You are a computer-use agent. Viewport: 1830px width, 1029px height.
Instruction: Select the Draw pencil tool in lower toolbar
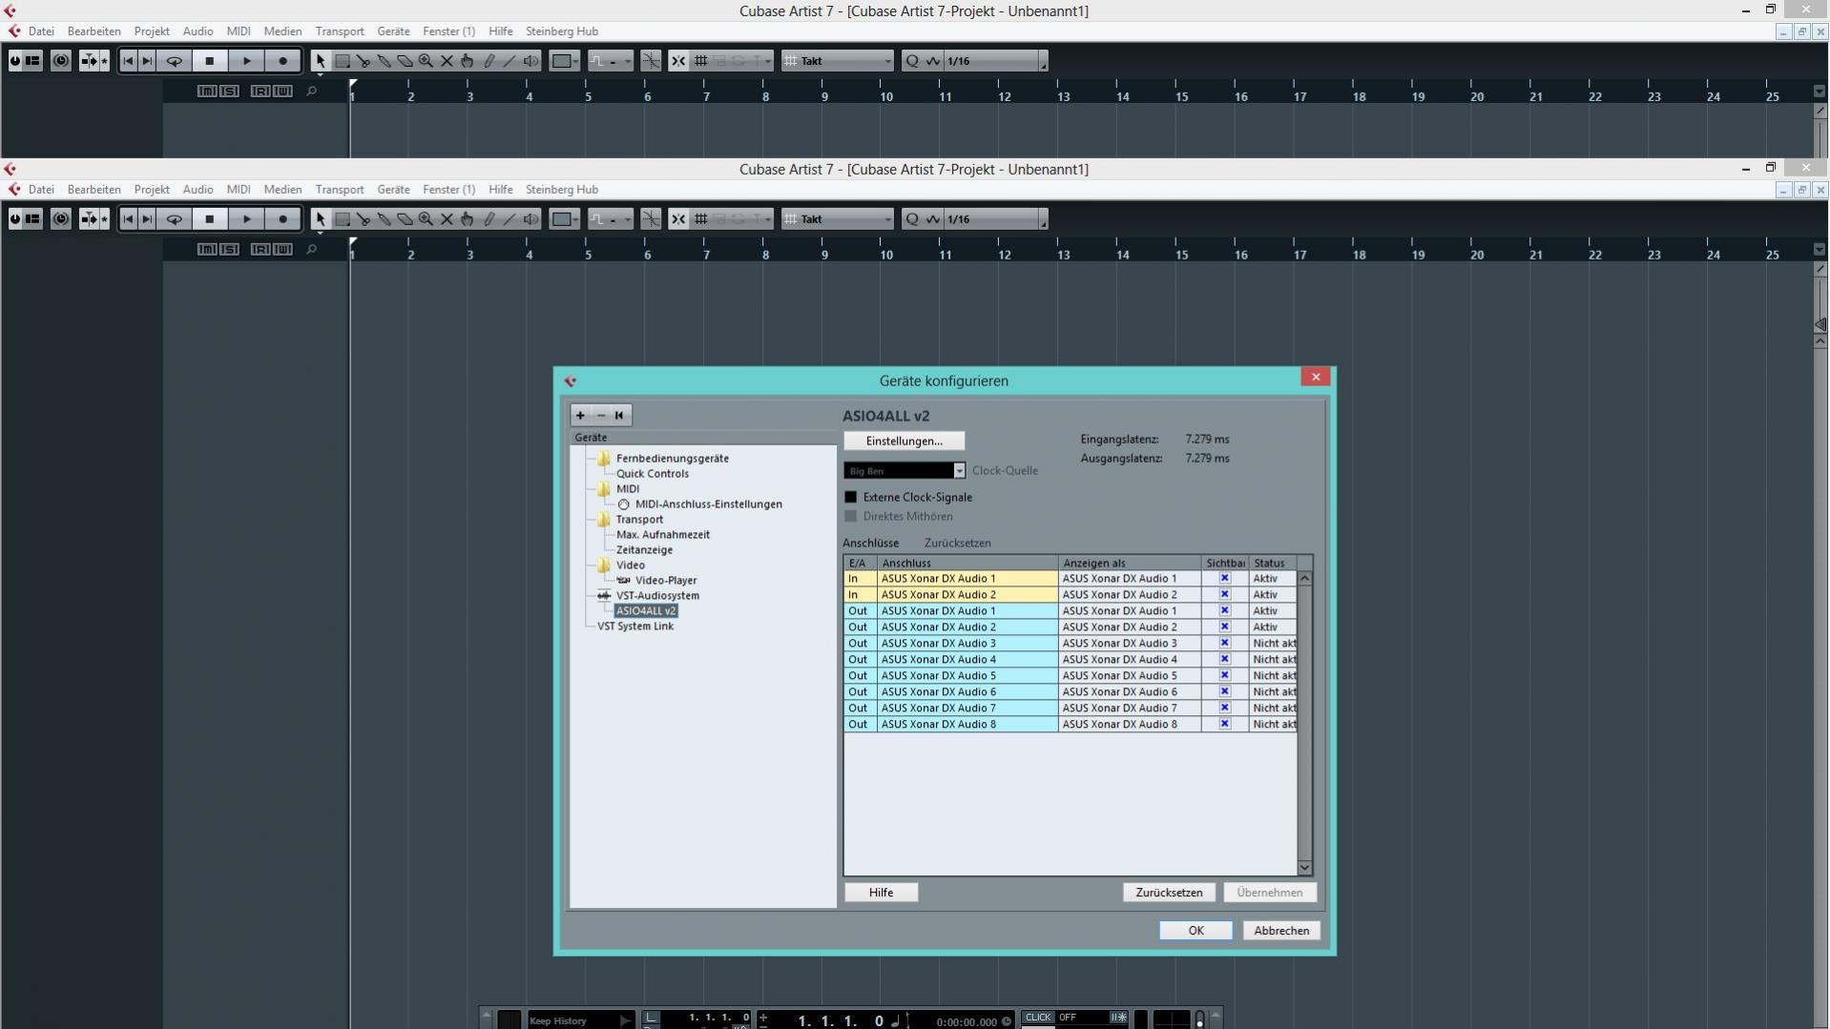(x=489, y=219)
